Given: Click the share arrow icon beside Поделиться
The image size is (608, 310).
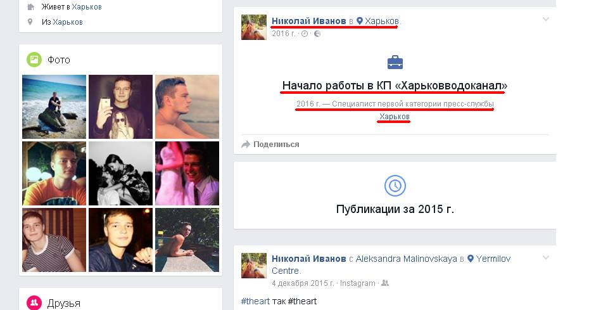Looking at the screenshot, I should coord(246,145).
